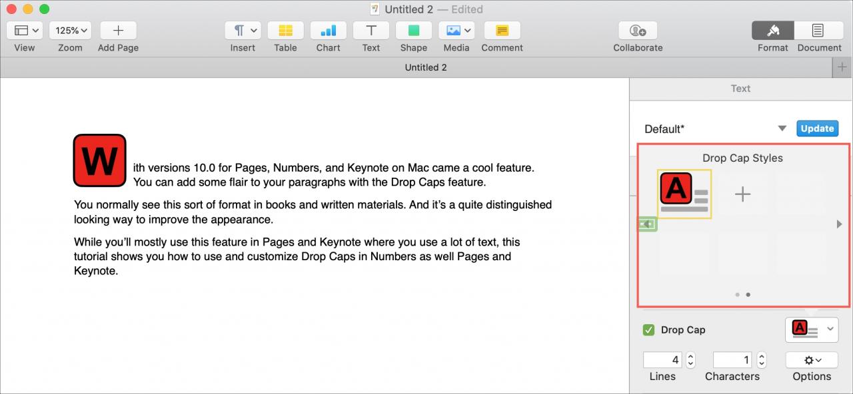Open the drop cap style picker dropdown

[812, 329]
